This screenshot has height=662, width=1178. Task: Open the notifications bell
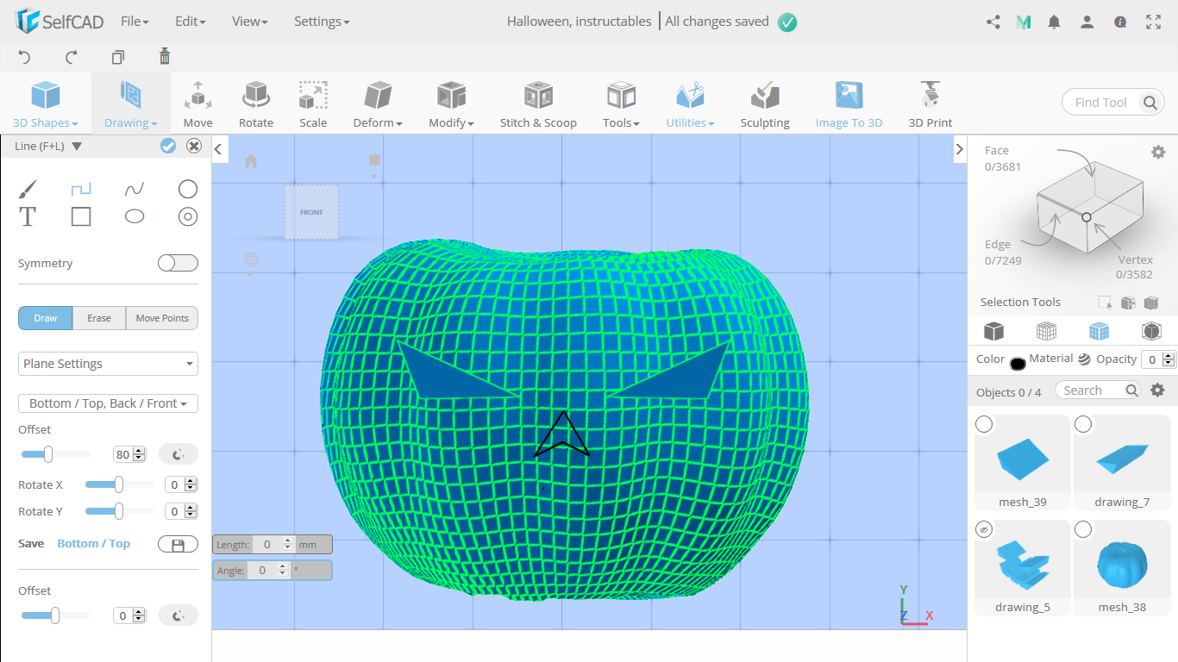[x=1054, y=22]
